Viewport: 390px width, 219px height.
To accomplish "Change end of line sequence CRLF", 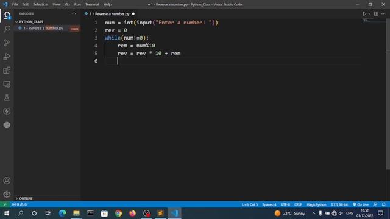I will [298, 204].
